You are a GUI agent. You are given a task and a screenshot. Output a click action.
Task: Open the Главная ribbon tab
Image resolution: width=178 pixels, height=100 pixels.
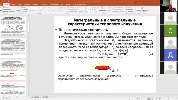coord(6,4)
